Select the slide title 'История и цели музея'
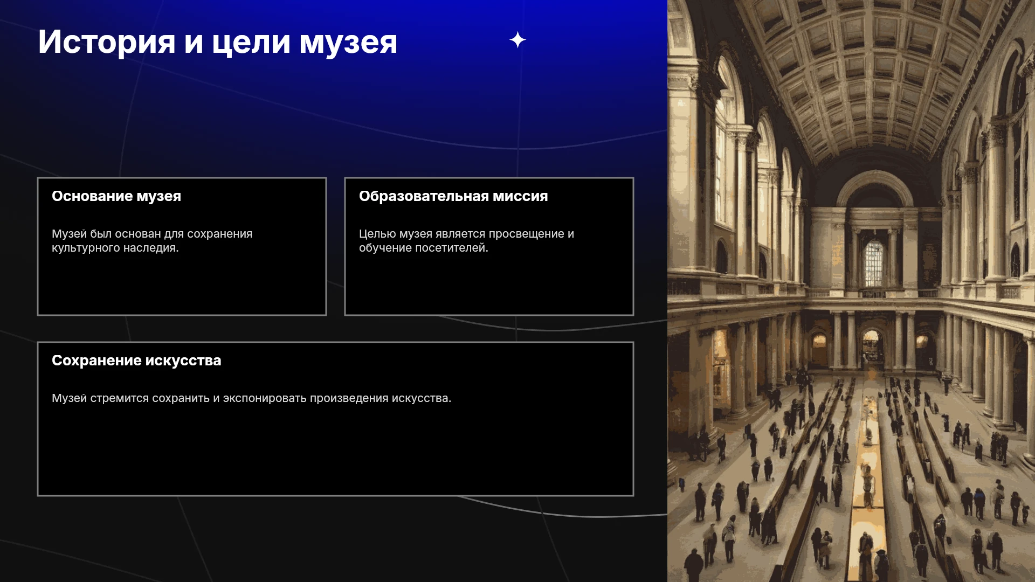 (218, 41)
